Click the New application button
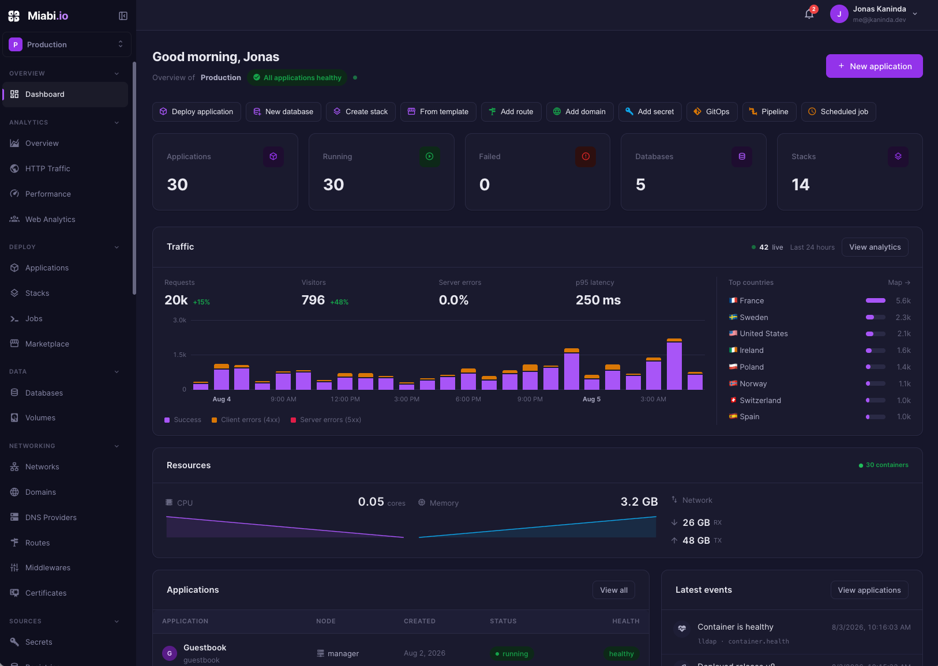 874,66
